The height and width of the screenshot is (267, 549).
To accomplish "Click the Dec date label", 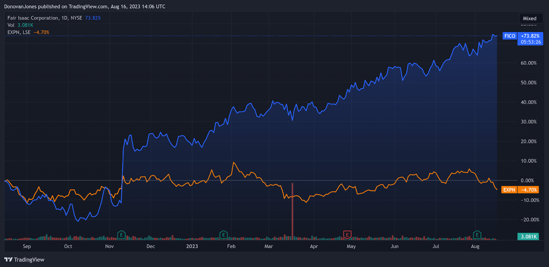I will tap(151, 246).
